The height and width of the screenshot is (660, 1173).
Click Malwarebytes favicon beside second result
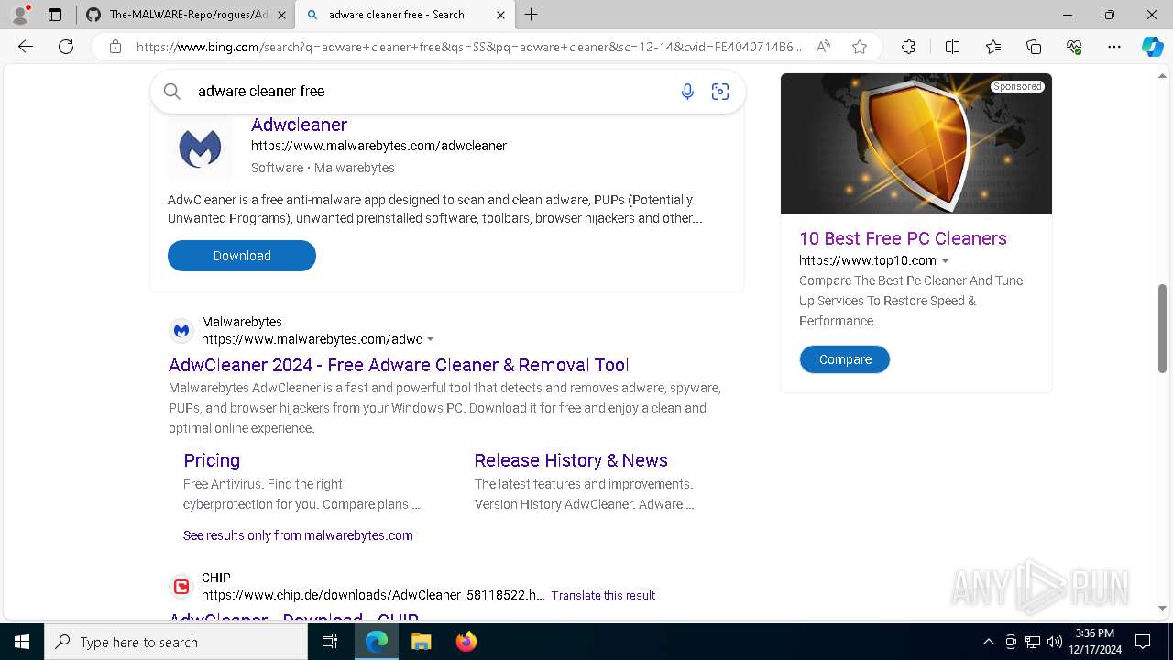[181, 330]
